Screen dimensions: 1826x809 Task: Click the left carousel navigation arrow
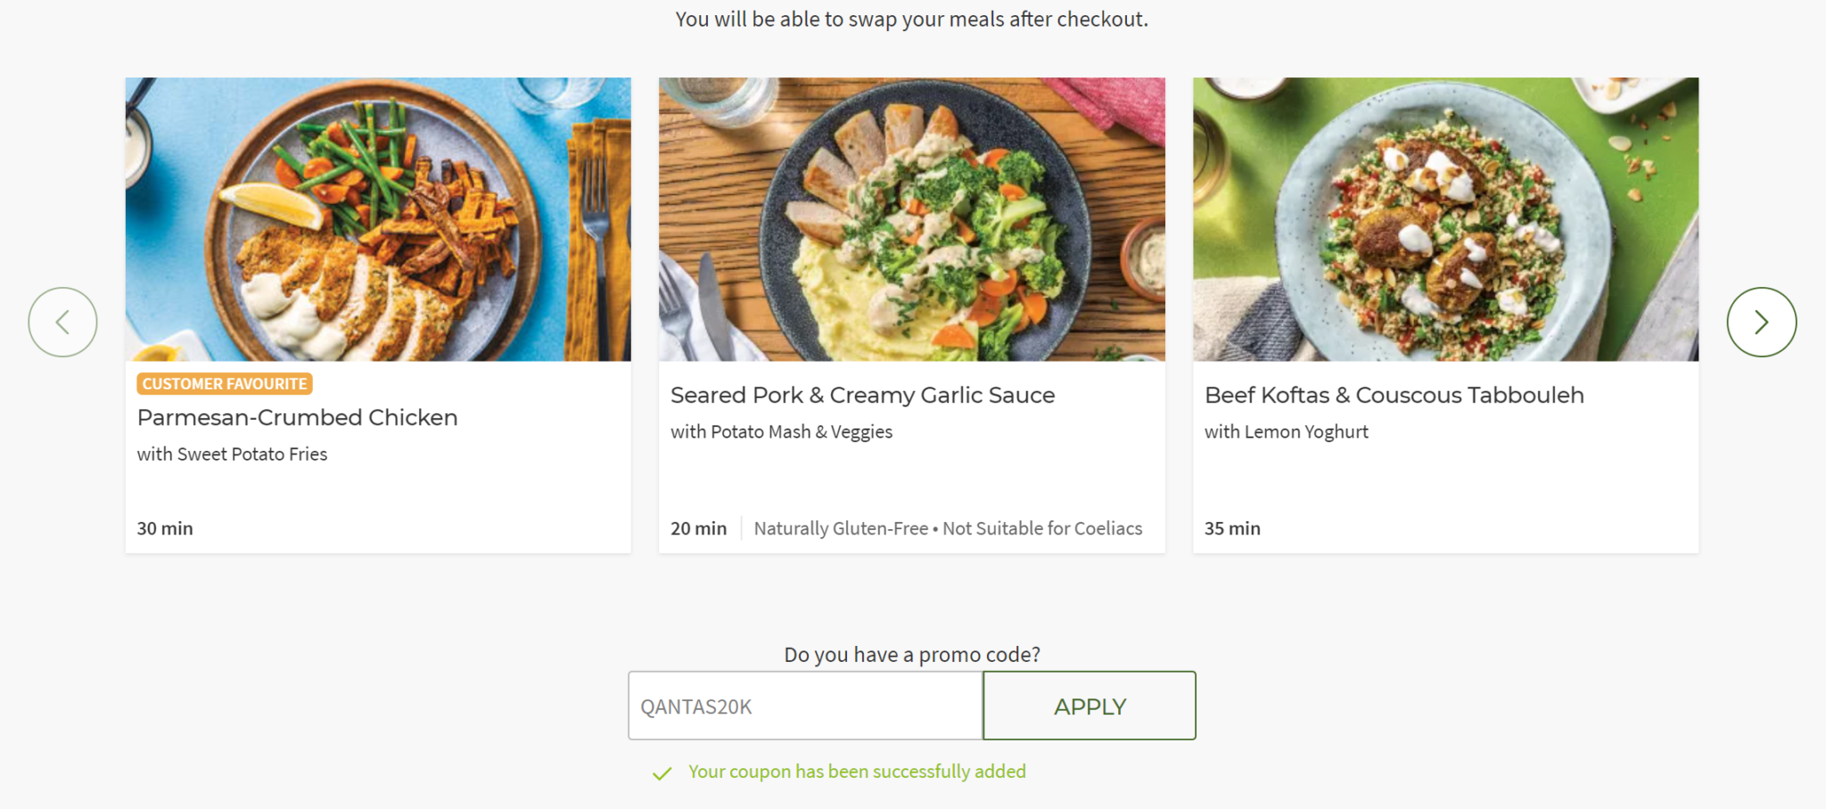(62, 322)
